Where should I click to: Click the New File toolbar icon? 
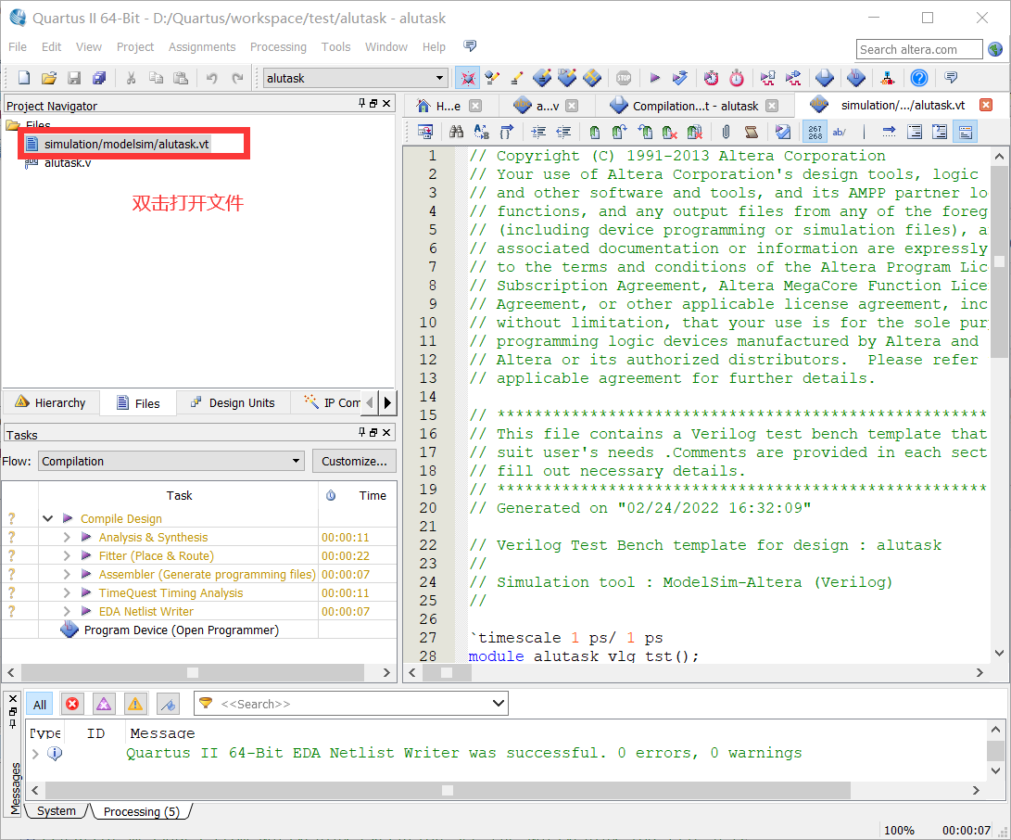tap(22, 78)
